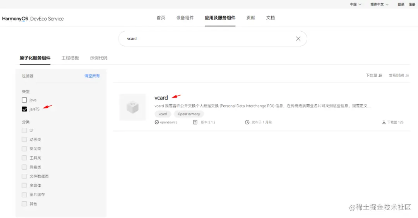Click the 下载量 128 text
The width and height of the screenshot is (418, 218).
(395, 122)
